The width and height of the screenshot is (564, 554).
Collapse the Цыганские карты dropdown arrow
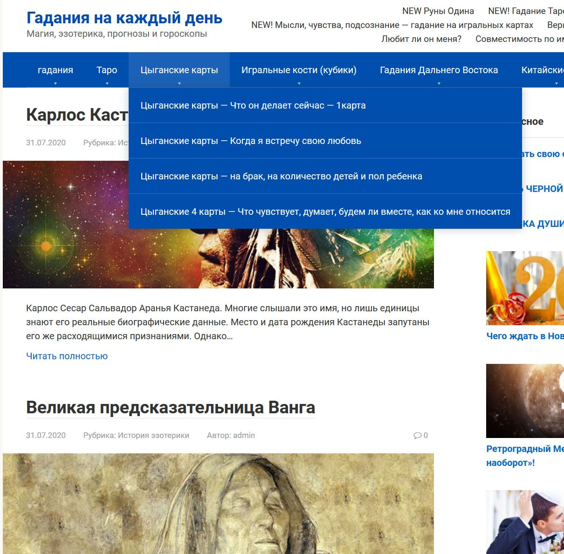179,84
